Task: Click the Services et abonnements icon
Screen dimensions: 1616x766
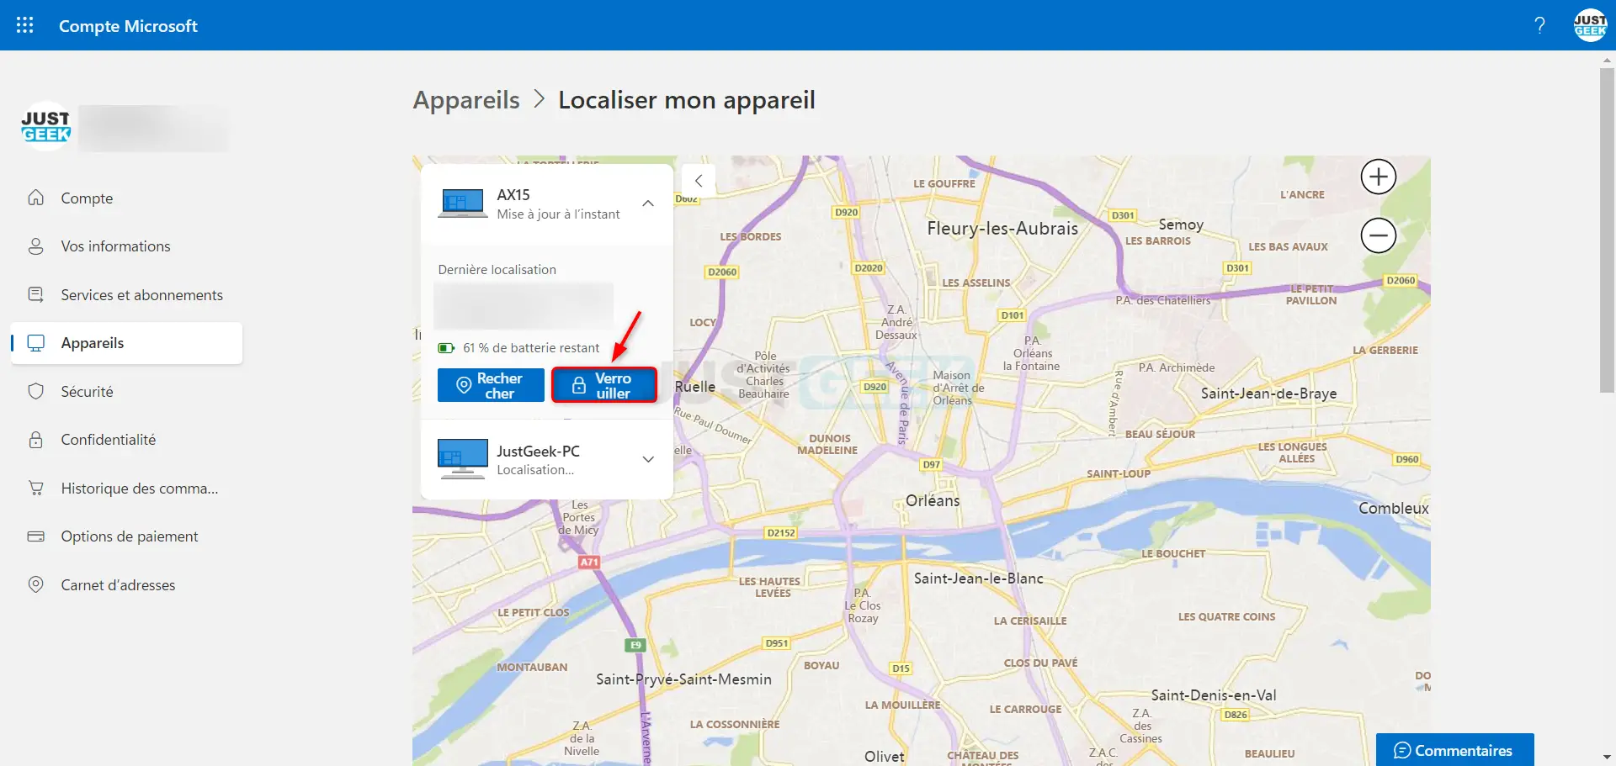Action: (x=35, y=294)
